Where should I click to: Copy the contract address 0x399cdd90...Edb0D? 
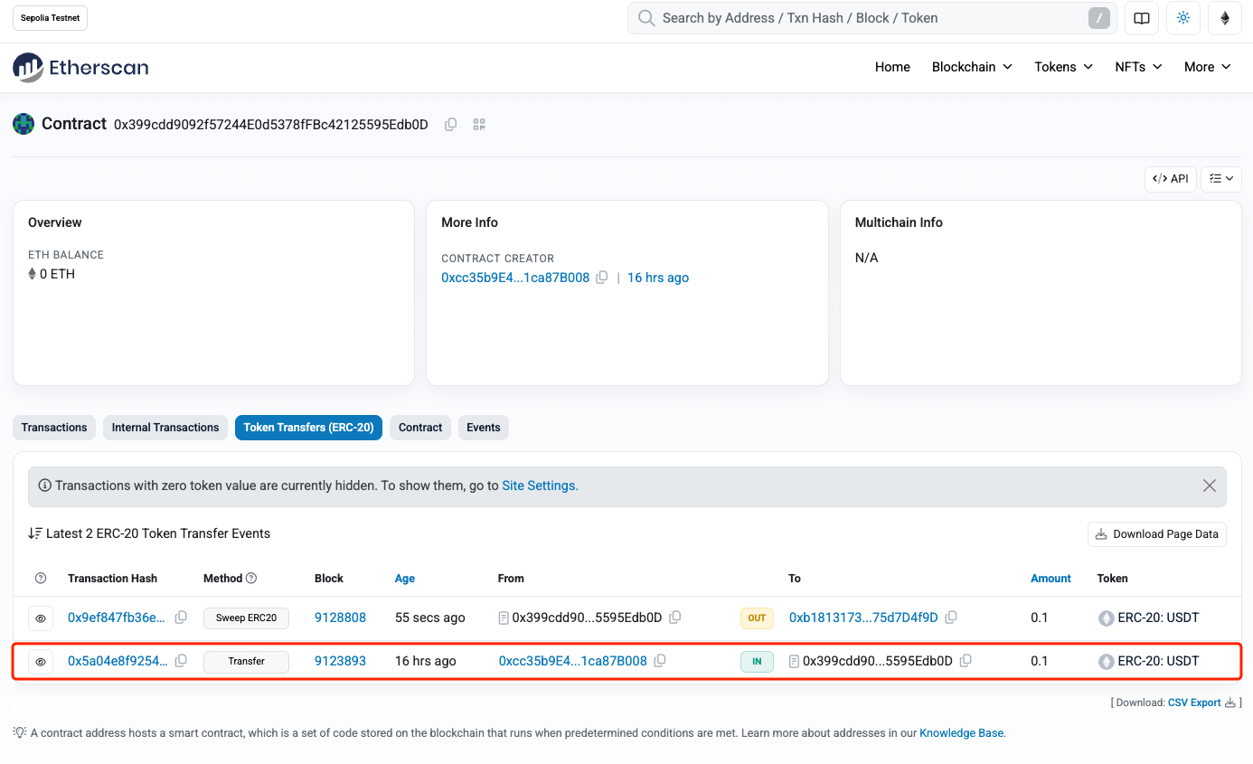click(x=450, y=125)
